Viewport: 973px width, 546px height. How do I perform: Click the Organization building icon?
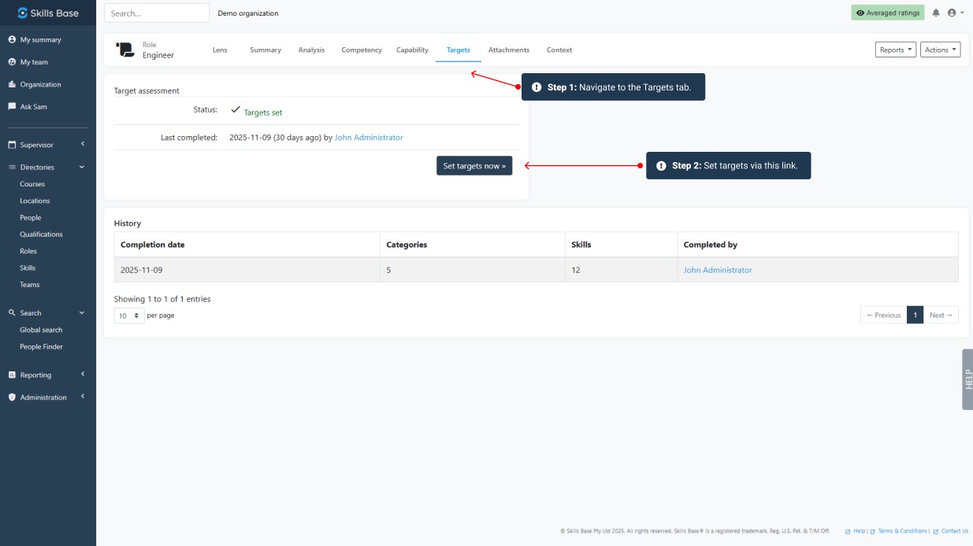coord(12,84)
